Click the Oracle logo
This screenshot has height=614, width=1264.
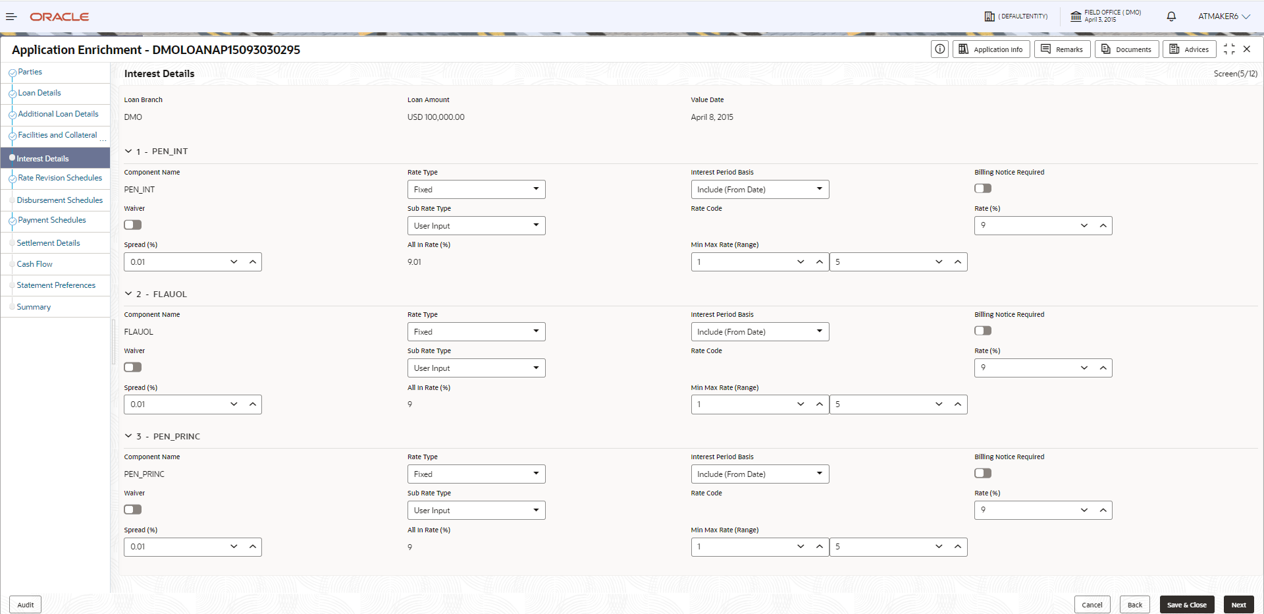tap(59, 16)
